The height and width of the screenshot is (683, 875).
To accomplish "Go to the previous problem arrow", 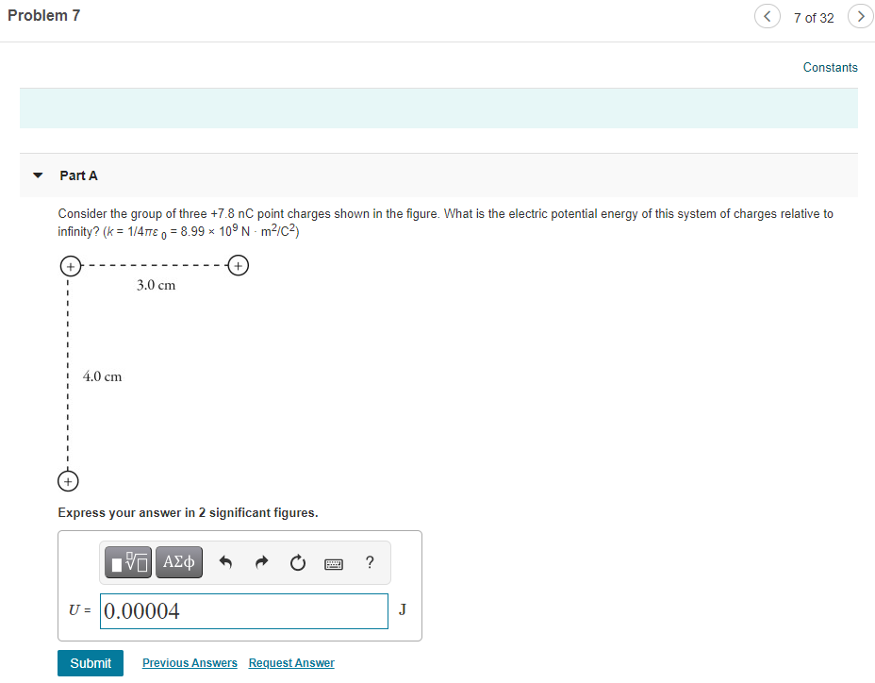I will pos(768,16).
